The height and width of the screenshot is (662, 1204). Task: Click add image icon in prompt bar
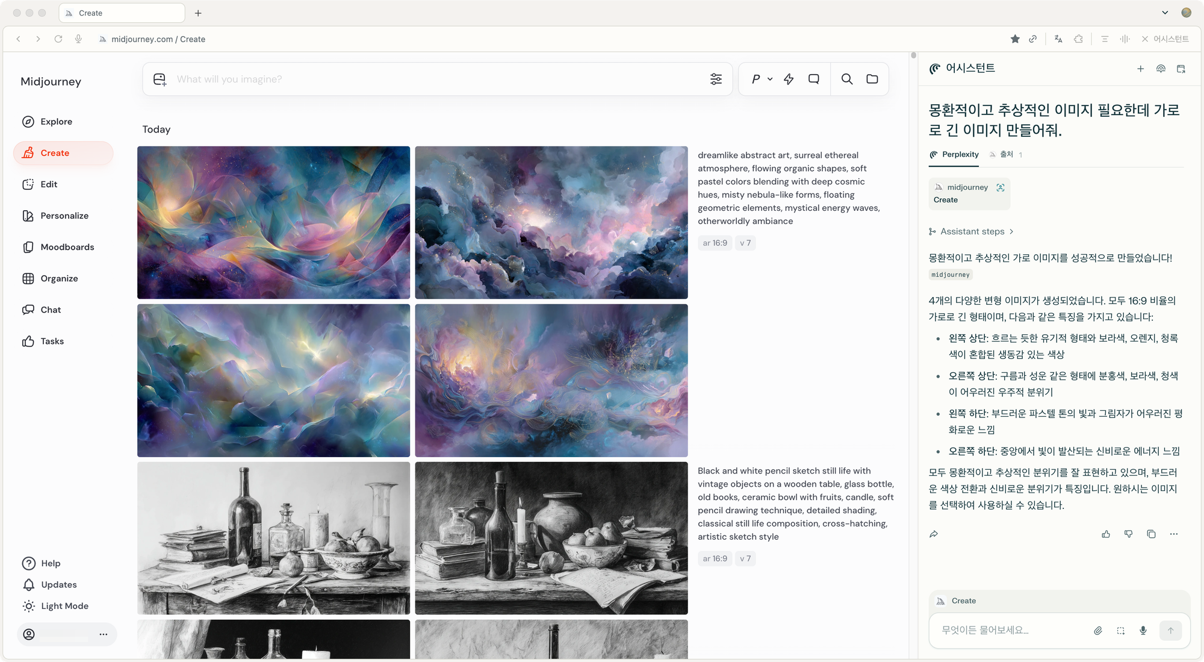[160, 80]
